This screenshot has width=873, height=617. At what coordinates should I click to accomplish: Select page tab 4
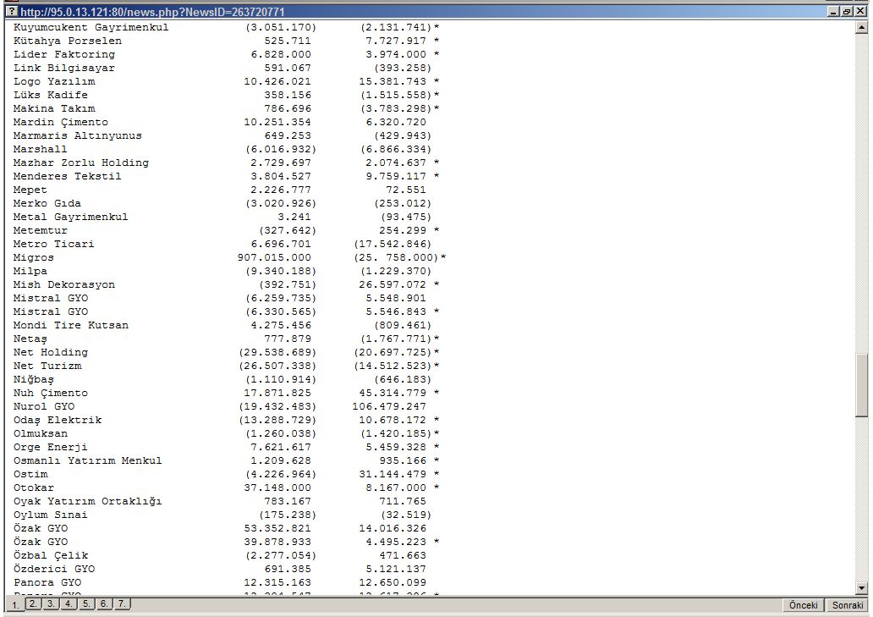coord(69,603)
